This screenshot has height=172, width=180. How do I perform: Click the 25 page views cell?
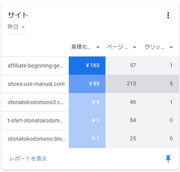(124, 139)
